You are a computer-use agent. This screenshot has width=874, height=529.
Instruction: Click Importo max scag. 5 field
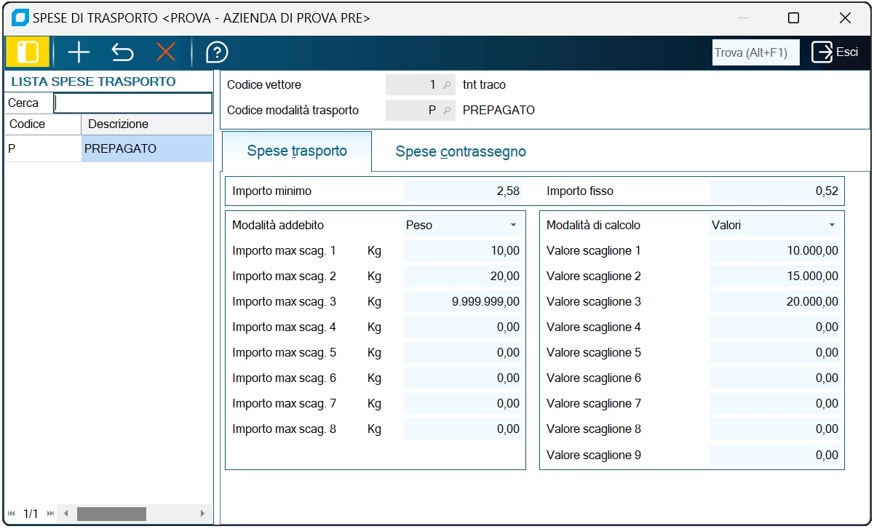click(x=462, y=353)
